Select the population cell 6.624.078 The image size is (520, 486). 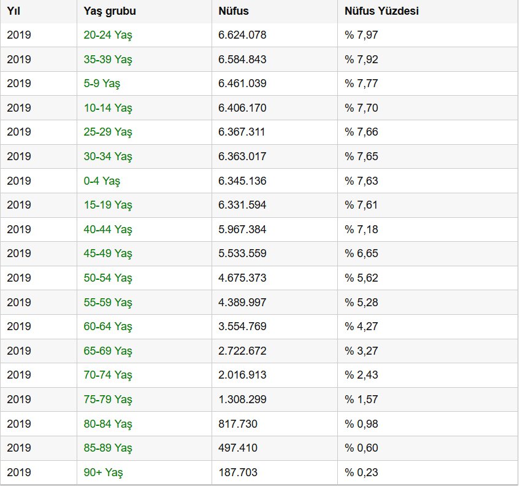tap(242, 35)
